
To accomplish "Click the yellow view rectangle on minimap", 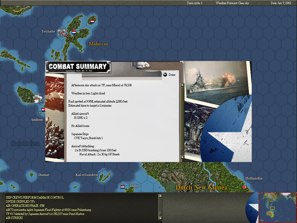I will tap(272, 208).
